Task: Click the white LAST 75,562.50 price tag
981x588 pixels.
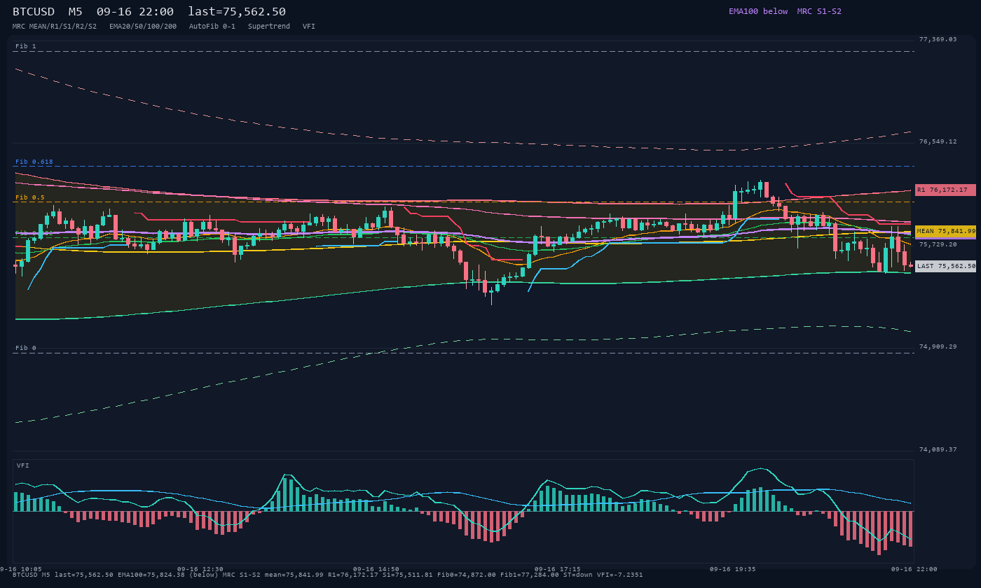Action: pos(945,266)
